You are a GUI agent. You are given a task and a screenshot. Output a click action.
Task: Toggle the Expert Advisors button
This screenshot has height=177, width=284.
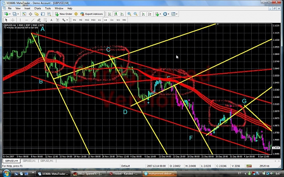tap(92, 14)
